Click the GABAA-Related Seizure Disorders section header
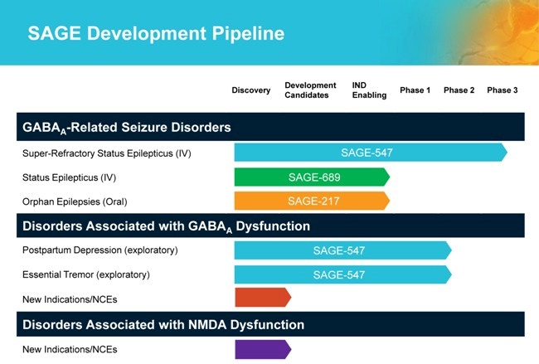 tap(126, 128)
